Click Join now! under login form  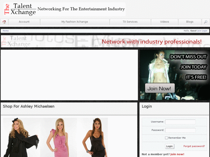pyautogui.click(x=177, y=154)
